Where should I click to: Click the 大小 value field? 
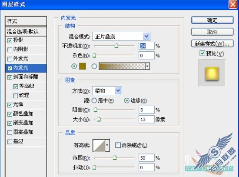146,119
